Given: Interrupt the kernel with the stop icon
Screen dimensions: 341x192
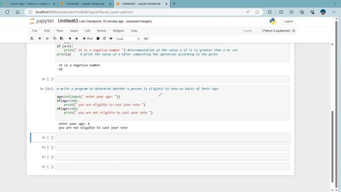Looking at the screenshot, I should point(98,38).
